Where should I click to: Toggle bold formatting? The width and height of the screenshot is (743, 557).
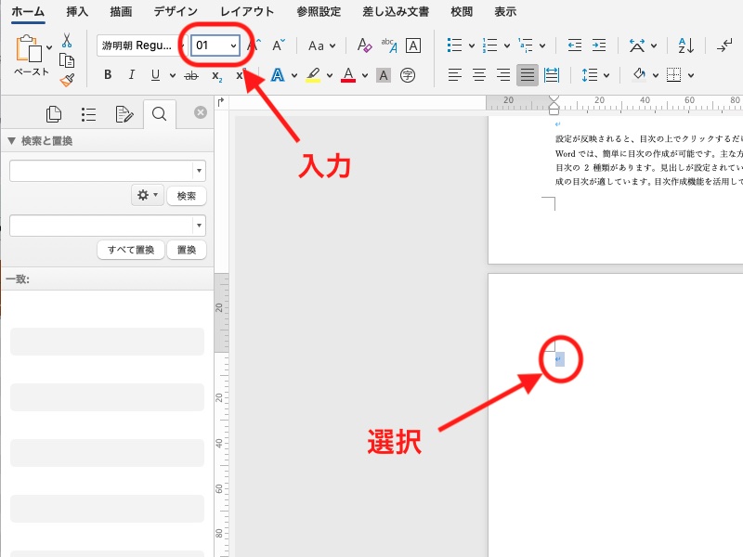(108, 75)
